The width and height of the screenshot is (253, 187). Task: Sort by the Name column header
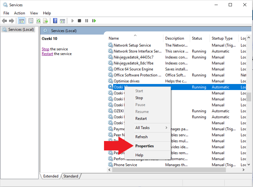[135, 38]
